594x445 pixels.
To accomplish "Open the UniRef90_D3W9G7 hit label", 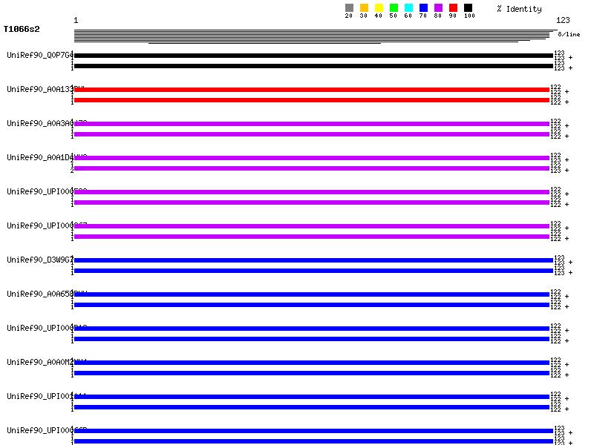I will [40, 260].
